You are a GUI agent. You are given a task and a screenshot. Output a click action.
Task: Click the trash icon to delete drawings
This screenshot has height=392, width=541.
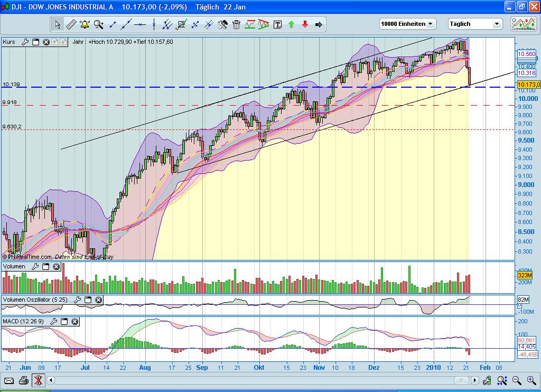click(237, 24)
